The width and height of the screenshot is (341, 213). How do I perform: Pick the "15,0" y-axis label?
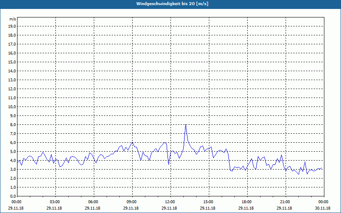coord(12,62)
